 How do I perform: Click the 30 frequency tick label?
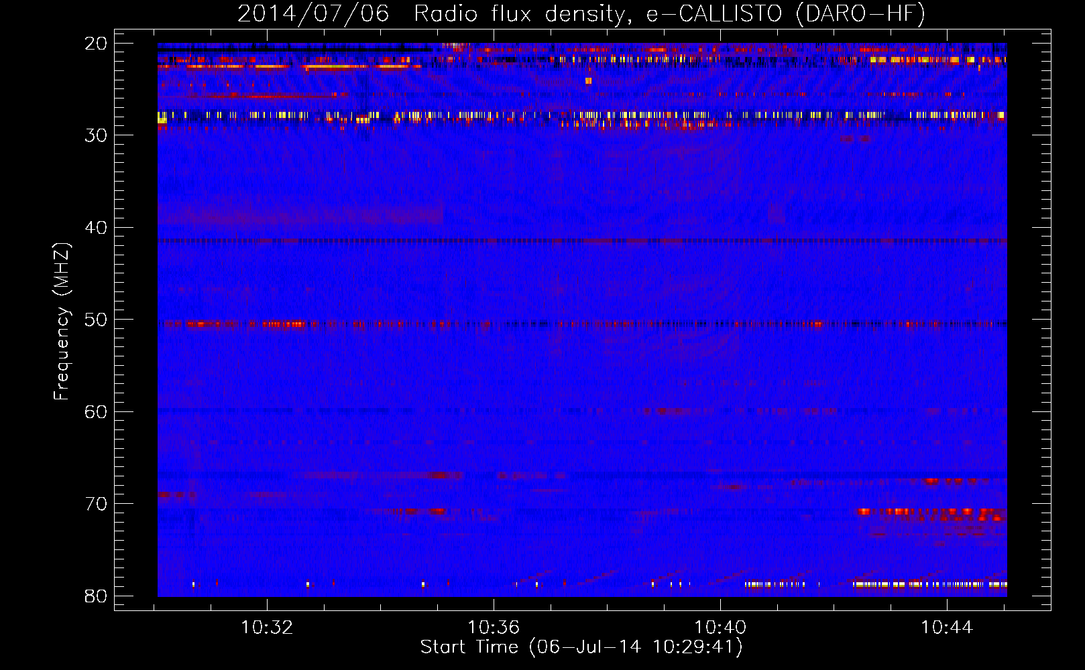point(96,135)
